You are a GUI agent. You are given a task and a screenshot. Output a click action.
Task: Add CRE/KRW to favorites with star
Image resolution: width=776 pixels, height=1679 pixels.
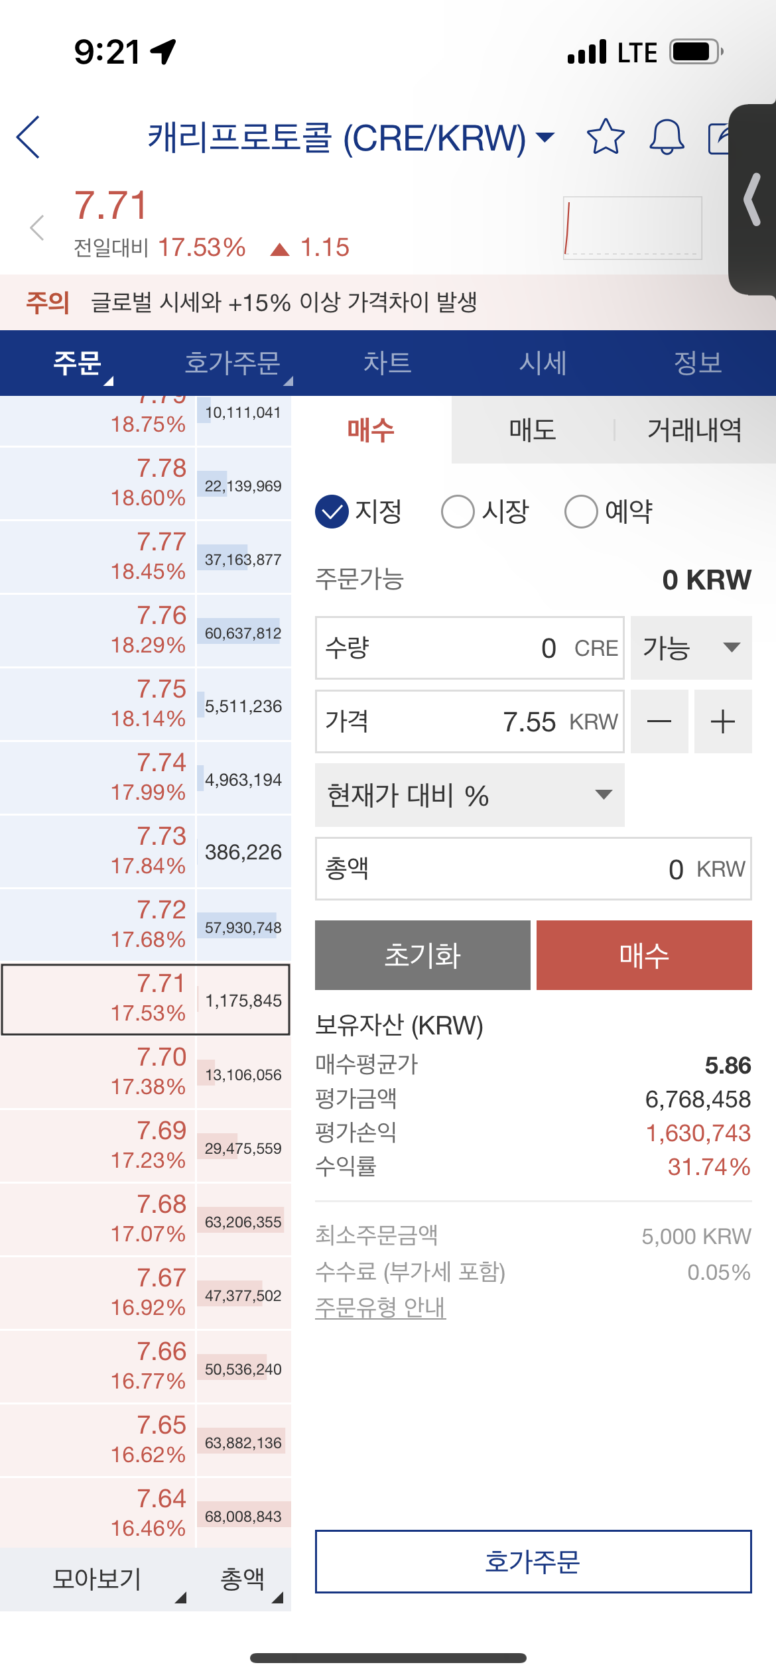pyautogui.click(x=606, y=137)
